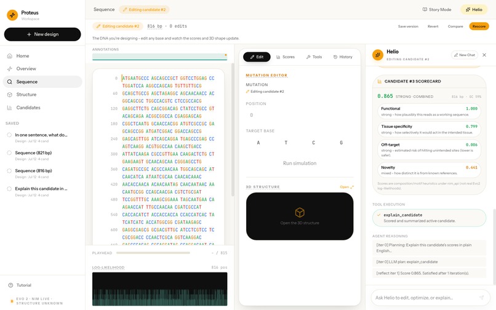Screen dimensions: 496x310
Task: Switch to the History tab
Action: pyautogui.click(x=343, y=57)
